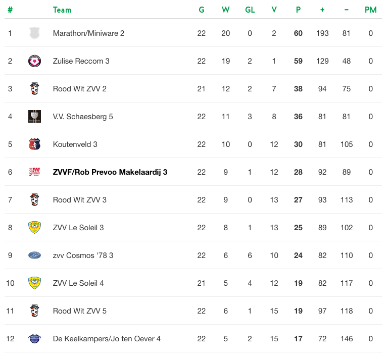This screenshot has width=387, height=362.
Task: Open the ZVV Le Soleil 4 team link
Action: [x=78, y=283]
